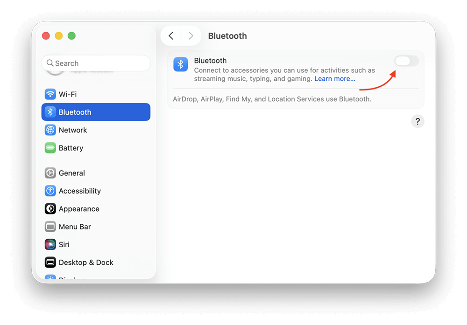Image resolution: width=467 pixels, height=325 pixels.
Task: Click the Siri icon in the sidebar
Action: [50, 244]
